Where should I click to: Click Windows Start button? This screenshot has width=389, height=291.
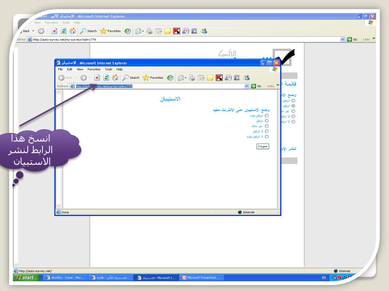click(x=26, y=278)
